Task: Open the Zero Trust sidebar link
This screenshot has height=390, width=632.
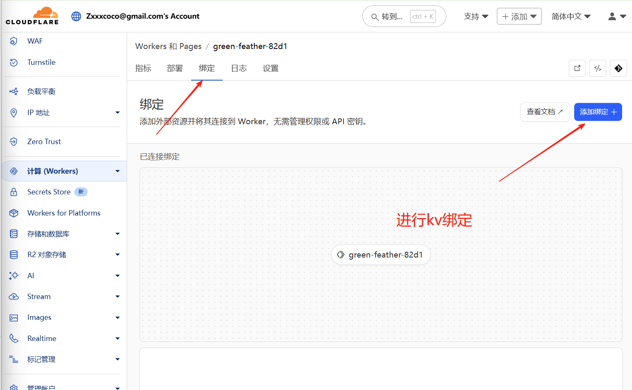Action: 44,142
